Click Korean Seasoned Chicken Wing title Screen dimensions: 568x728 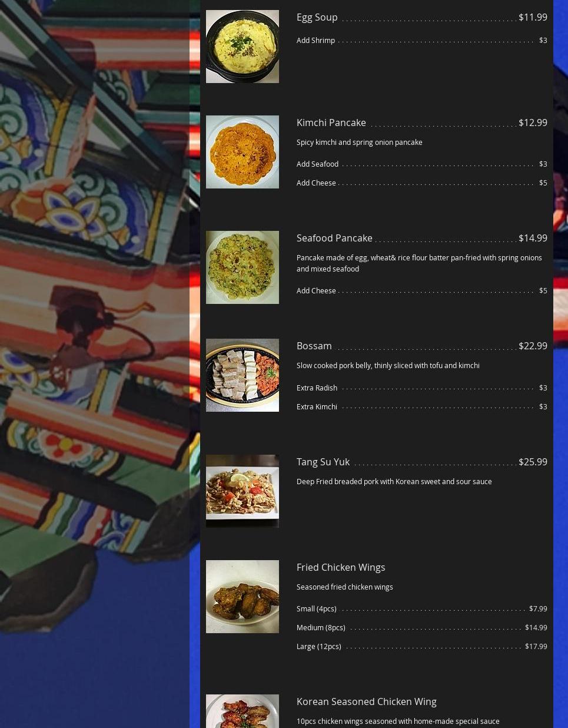367,701
